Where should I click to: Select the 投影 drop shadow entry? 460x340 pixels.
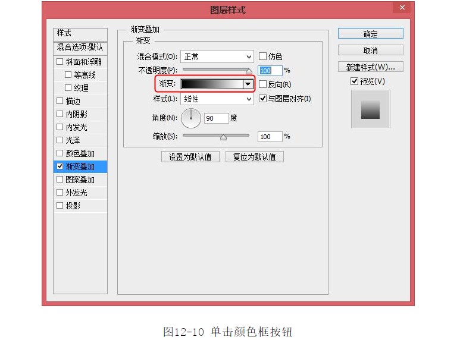(x=73, y=206)
